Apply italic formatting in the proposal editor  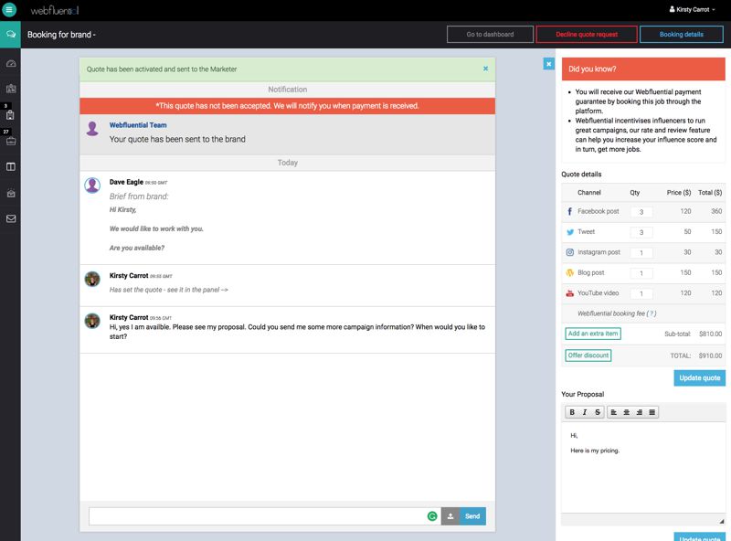click(585, 412)
